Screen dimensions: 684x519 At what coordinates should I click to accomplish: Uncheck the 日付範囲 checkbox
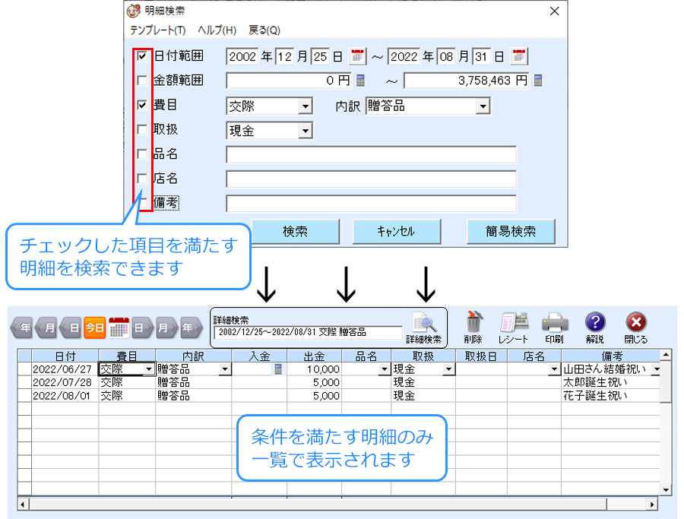tap(142, 55)
